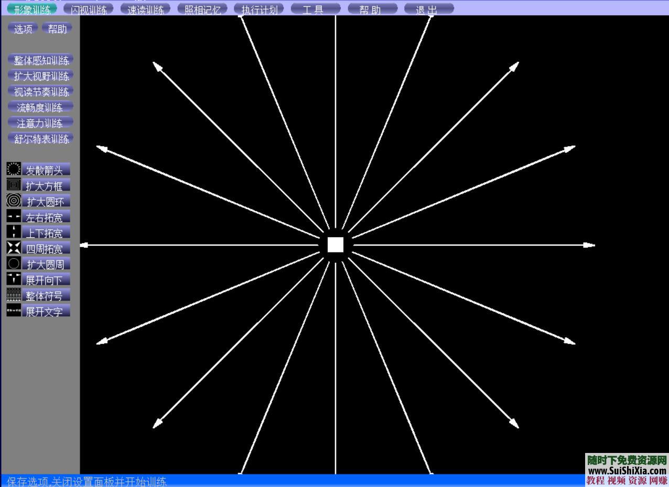
Task: Select 视读节奏训练 training
Action: (x=41, y=92)
